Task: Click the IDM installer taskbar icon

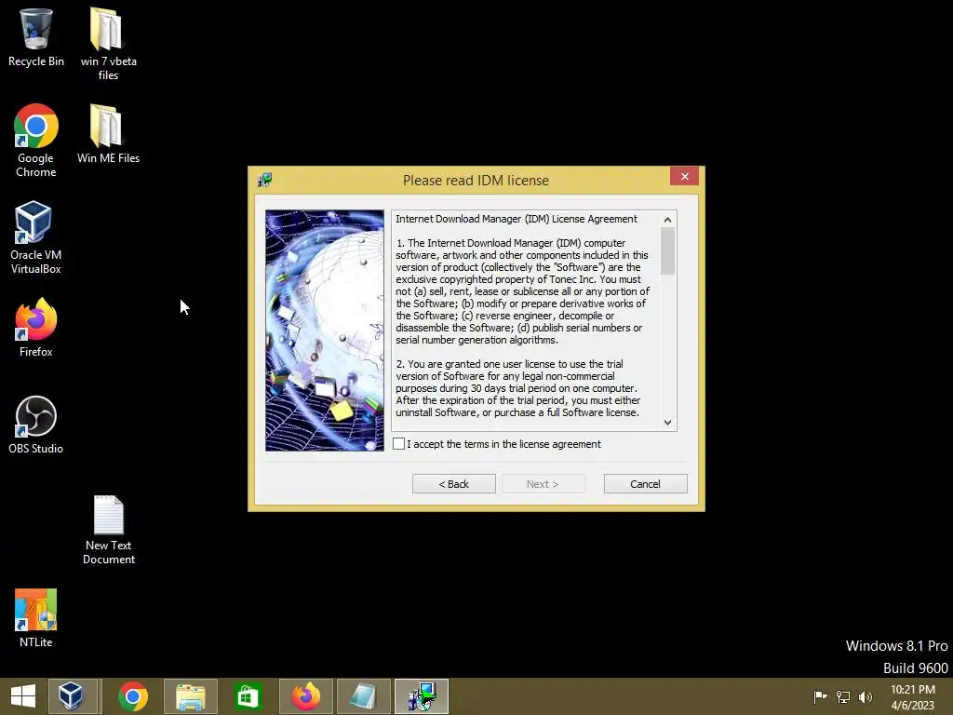Action: (x=422, y=696)
